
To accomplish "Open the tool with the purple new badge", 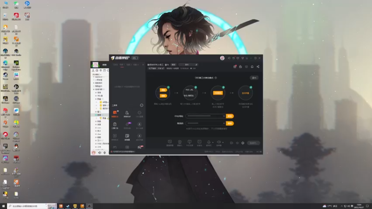I will pyautogui.click(x=127, y=125).
